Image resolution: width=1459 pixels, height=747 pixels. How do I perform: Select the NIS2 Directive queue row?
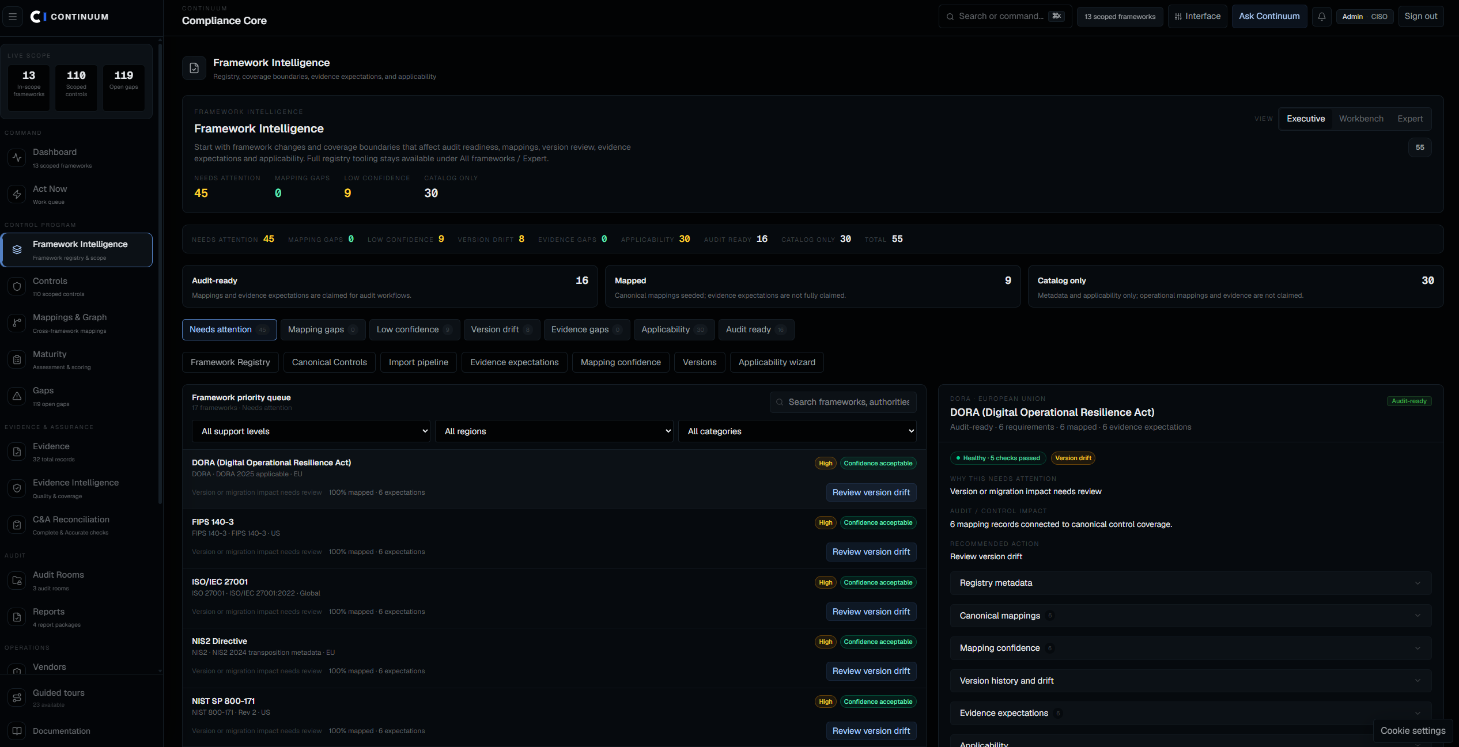[554, 658]
